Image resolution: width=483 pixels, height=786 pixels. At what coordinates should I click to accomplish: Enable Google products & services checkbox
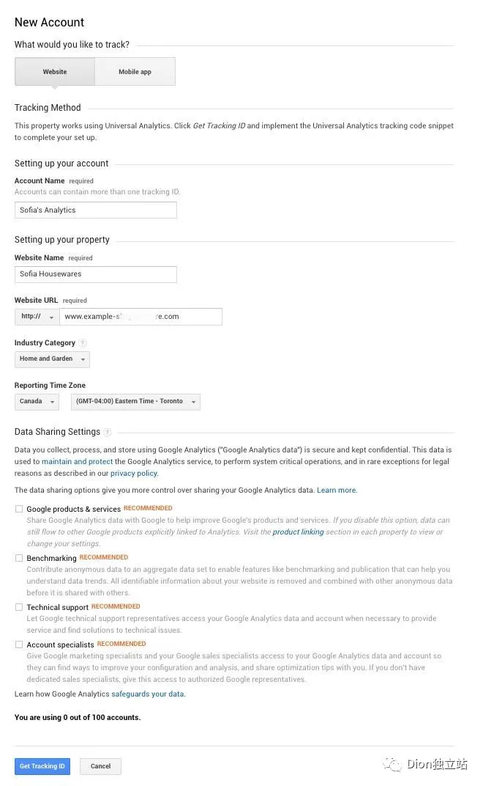(x=19, y=509)
